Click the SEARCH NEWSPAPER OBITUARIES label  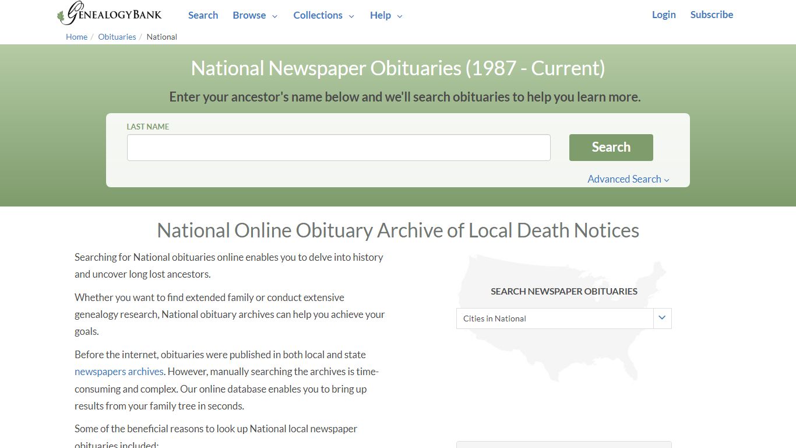click(x=564, y=291)
